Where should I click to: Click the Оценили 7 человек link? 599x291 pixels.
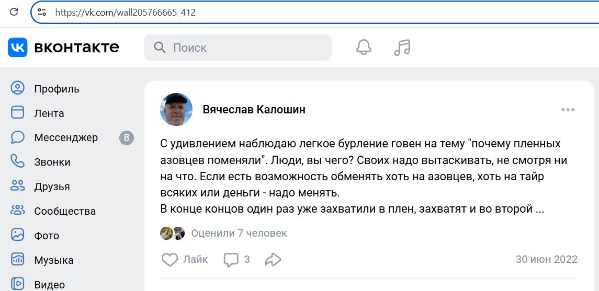pyautogui.click(x=239, y=233)
